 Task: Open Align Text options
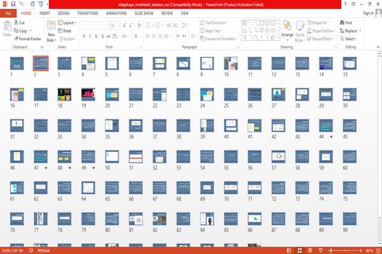click(x=211, y=31)
